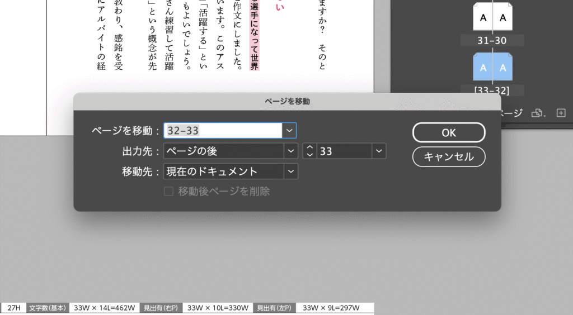573x315 pixels.
Task: Click the ページを移動 field showing 32-33
Action: click(223, 131)
